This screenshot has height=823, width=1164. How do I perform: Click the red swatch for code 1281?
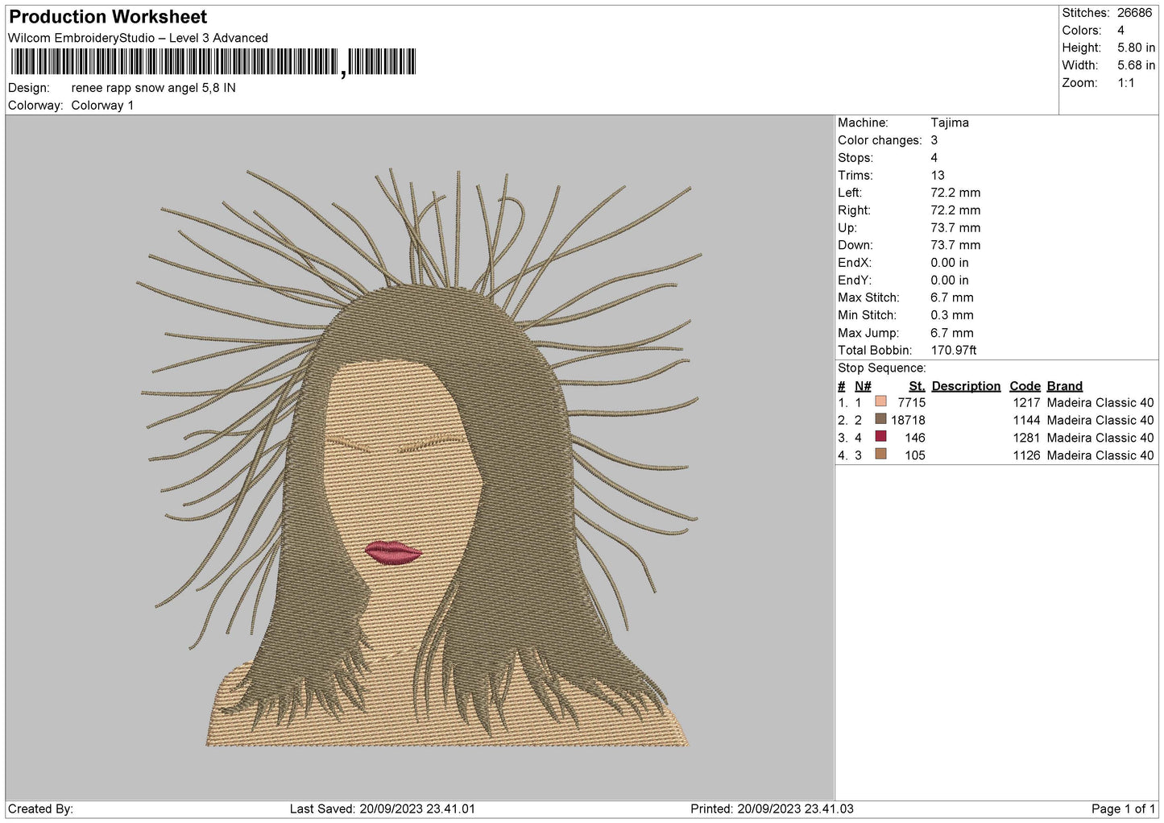(880, 437)
